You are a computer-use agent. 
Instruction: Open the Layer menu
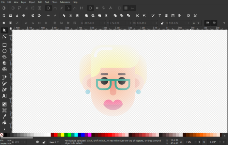[24, 2]
